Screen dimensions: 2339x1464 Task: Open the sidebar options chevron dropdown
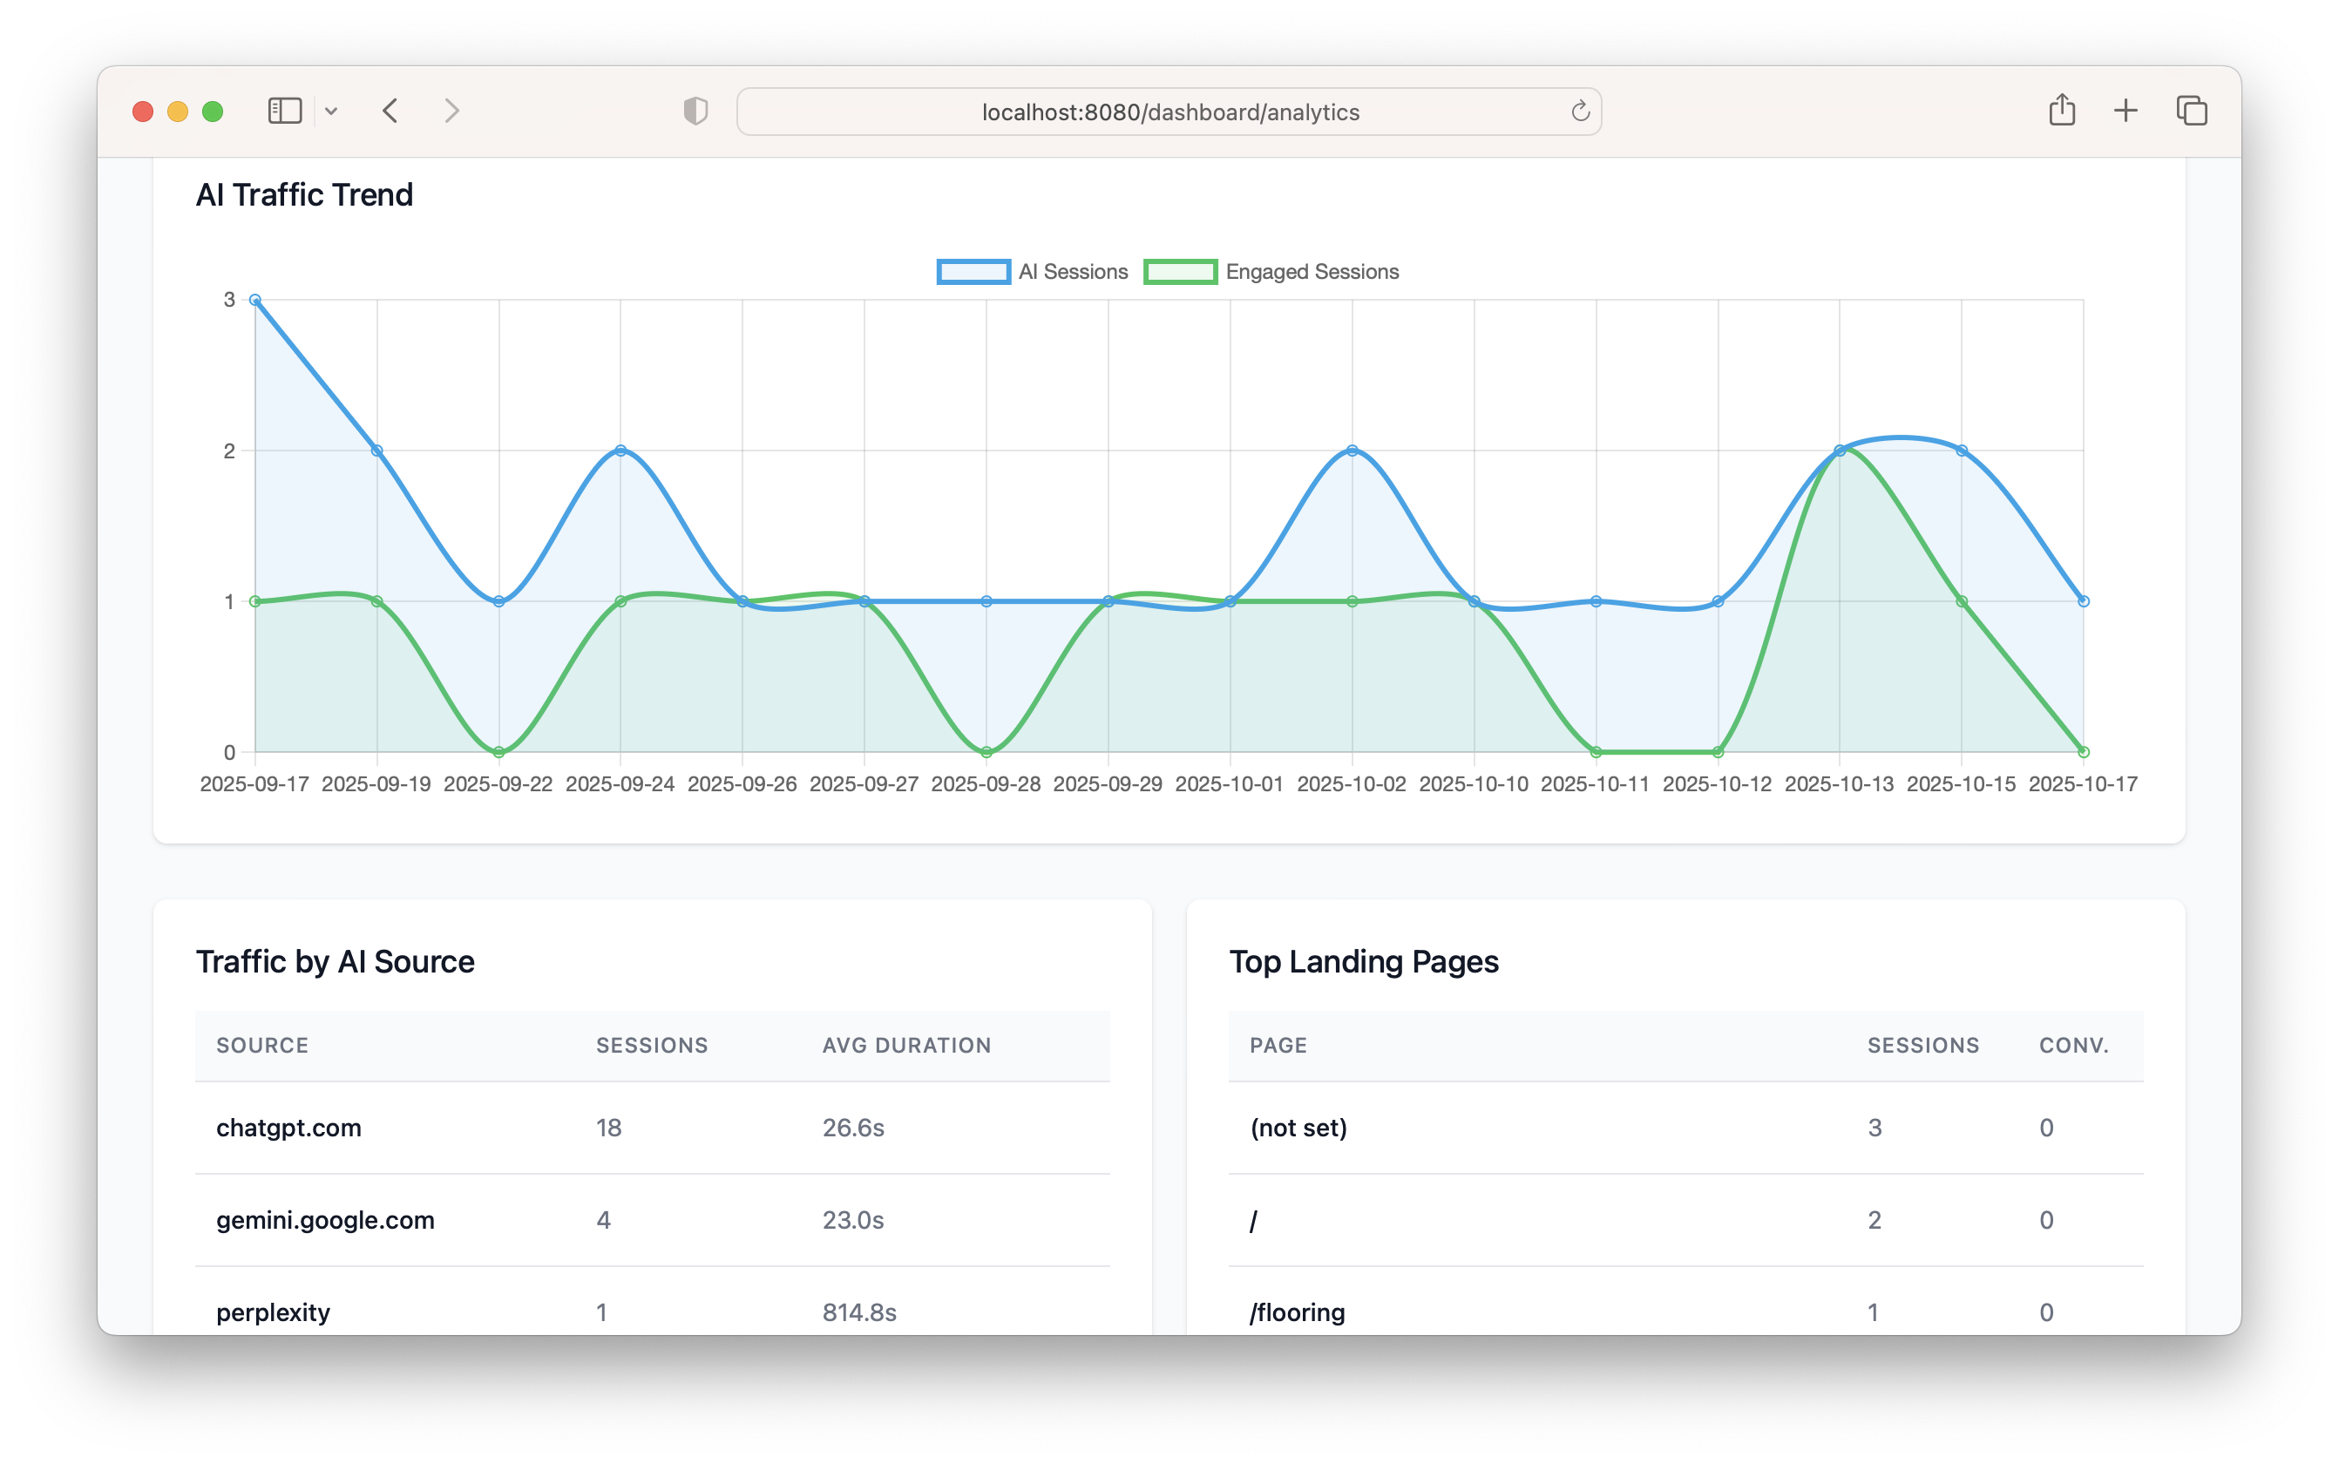click(x=332, y=111)
